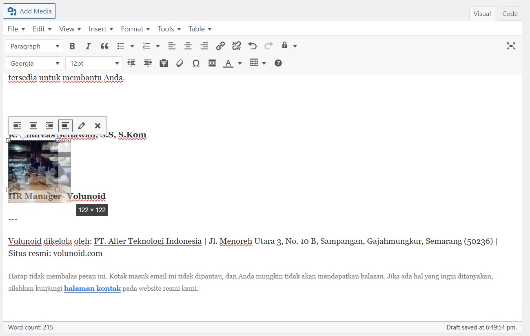Open the Format menu
Viewport: 530px width, 336px height.
[x=135, y=29]
